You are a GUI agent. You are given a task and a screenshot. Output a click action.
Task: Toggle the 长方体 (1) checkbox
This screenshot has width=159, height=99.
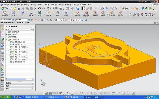point(11,44)
